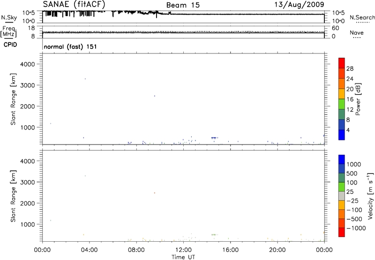Click the normal (fast) 151 mode text
375x260 pixels.
pos(70,46)
